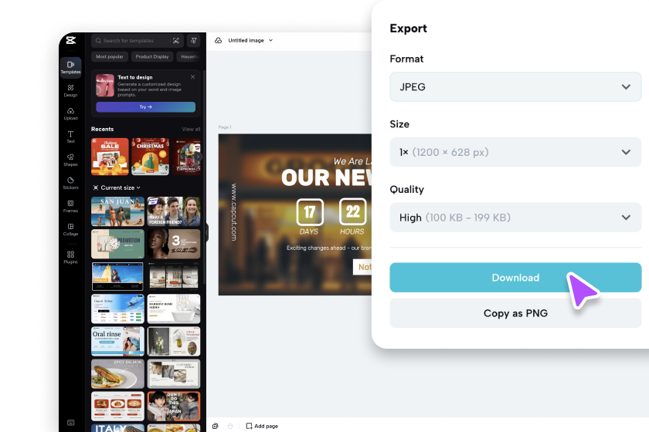Screen dimensions: 649x432
Task: Expand the Current size dropdown
Action: click(117, 187)
